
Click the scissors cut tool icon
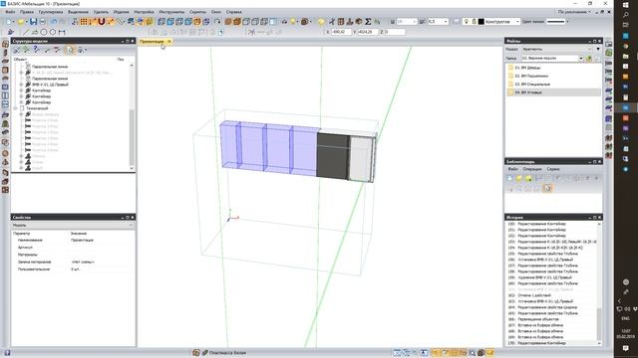point(332,22)
